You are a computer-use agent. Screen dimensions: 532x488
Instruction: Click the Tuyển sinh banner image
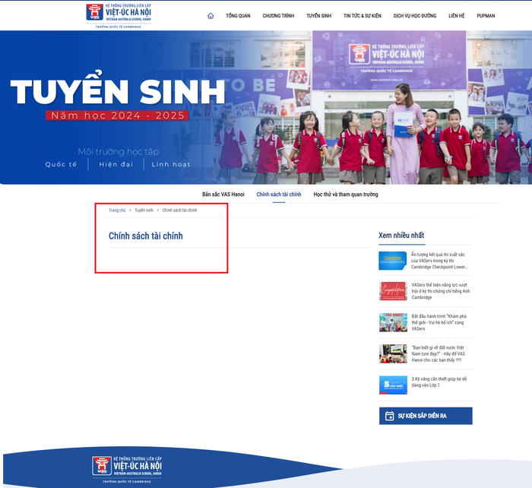coord(266,107)
